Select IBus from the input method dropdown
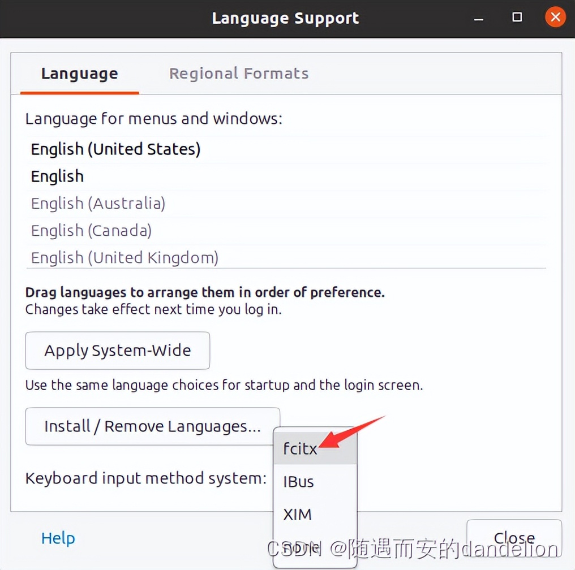 pos(298,481)
